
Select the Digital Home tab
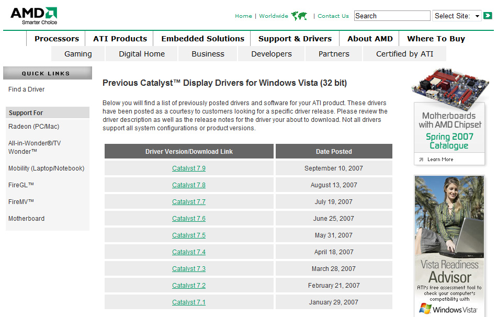click(x=142, y=54)
